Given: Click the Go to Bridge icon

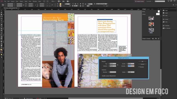Looking at the screenshot, I should click(44, 1).
